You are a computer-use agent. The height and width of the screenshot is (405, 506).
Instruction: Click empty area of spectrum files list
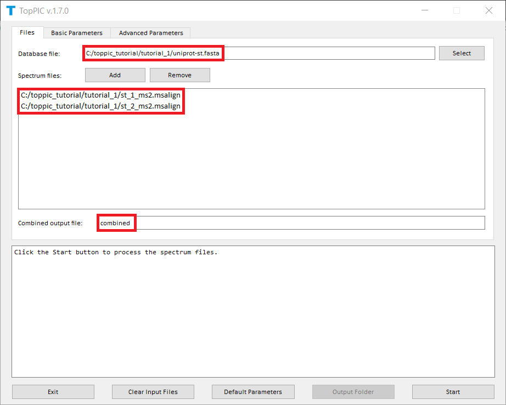pos(251,164)
